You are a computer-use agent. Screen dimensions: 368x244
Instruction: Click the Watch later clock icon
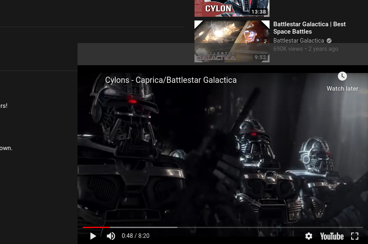pyautogui.click(x=342, y=76)
